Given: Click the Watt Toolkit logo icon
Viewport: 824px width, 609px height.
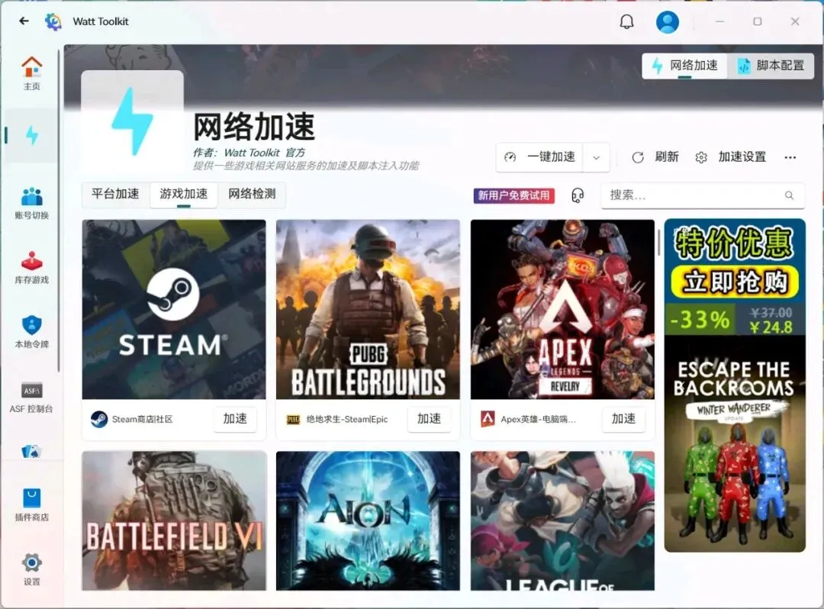Looking at the screenshot, I should [x=53, y=21].
